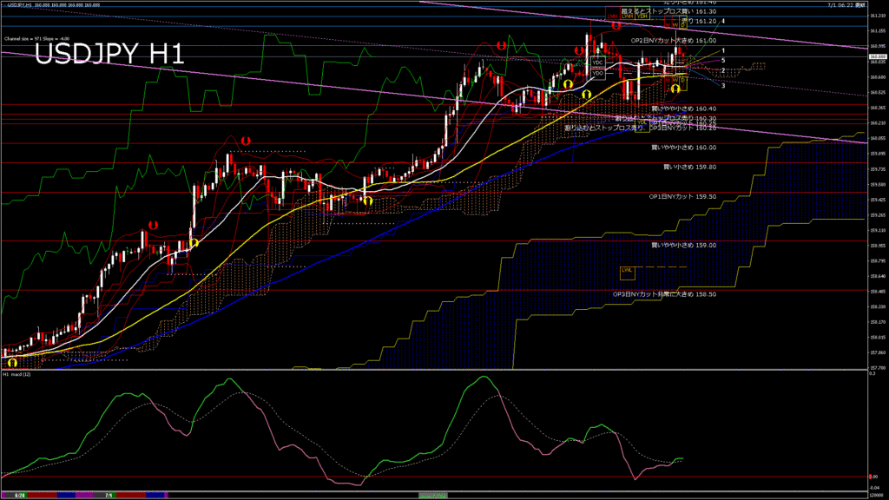Image resolution: width=889 pixels, height=500 pixels.
Task: Click the OP2日NYカット大きめ 161.00 label
Action: (x=673, y=41)
